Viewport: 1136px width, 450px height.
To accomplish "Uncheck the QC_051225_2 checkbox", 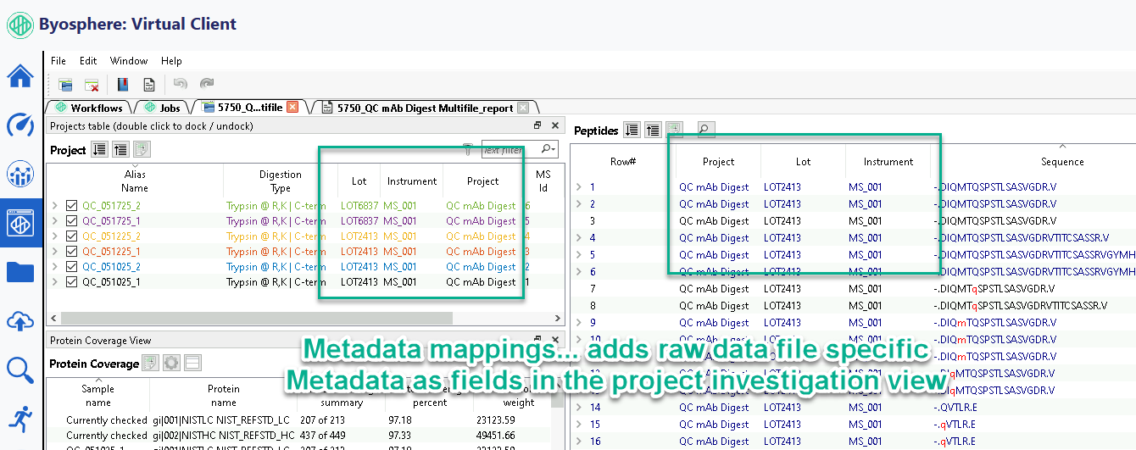I will click(x=71, y=236).
